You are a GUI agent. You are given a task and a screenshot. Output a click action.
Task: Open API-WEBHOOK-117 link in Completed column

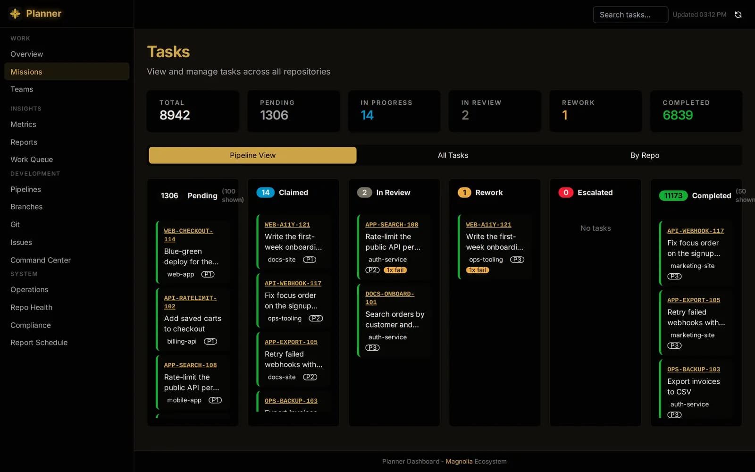coord(696,231)
